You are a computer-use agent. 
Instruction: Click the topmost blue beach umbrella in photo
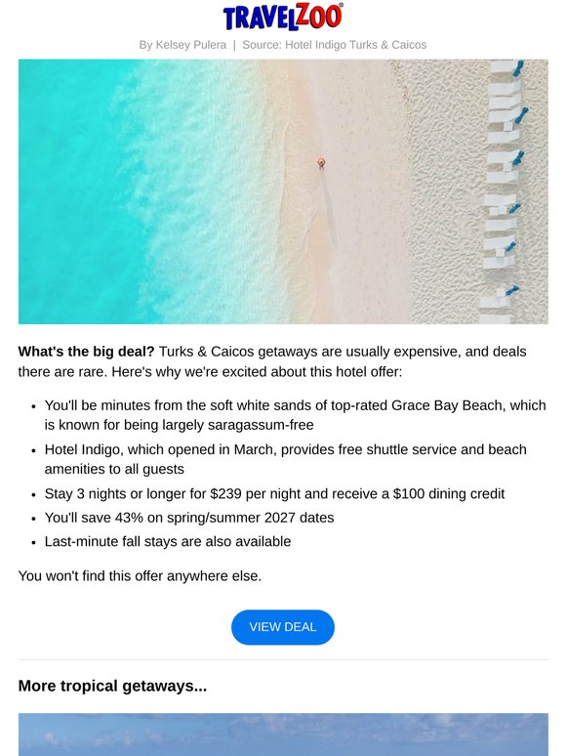pyautogui.click(x=518, y=68)
